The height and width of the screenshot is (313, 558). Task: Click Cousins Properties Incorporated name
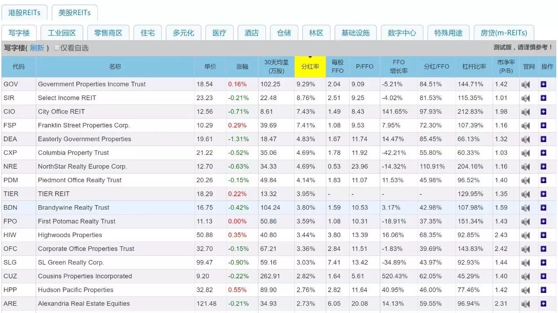85,276
